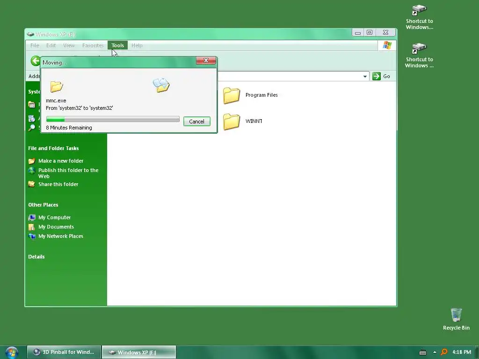
Task: Select the Program Files folder icon
Action: point(231,95)
